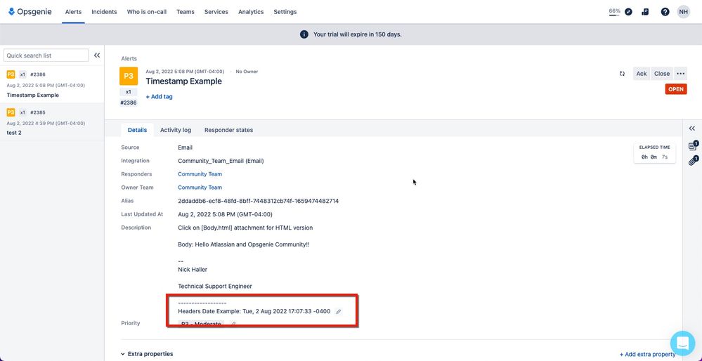The height and width of the screenshot is (361, 702).
Task: Acknowledge the alert with Ack button
Action: pos(642,74)
